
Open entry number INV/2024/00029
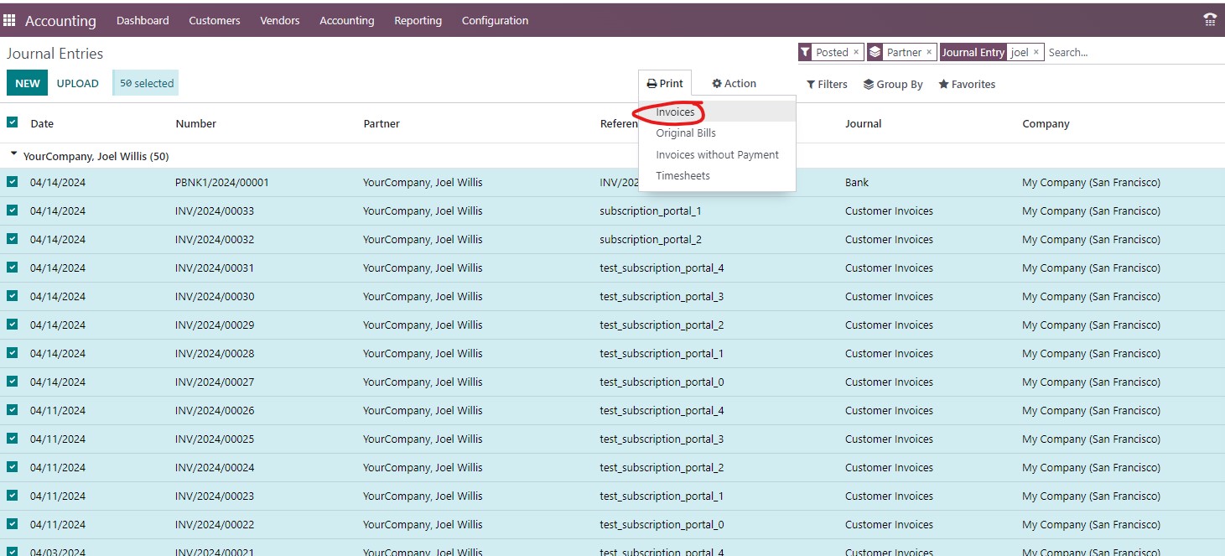(x=215, y=325)
